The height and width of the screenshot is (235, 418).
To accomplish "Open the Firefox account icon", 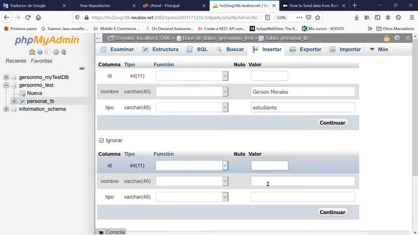I will coord(388,18).
